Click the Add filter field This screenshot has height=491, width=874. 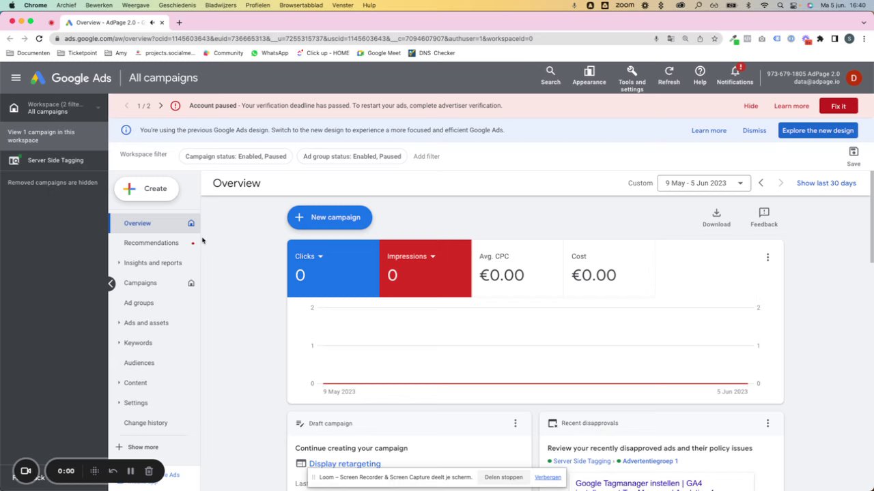pos(427,156)
